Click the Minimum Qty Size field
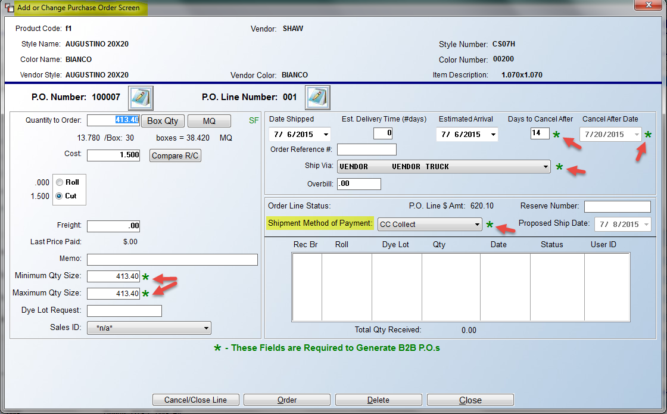 [114, 276]
